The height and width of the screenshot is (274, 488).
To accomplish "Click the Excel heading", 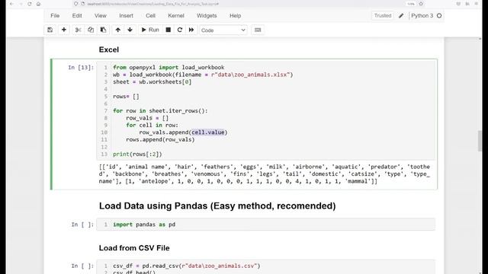I will coord(109,49).
